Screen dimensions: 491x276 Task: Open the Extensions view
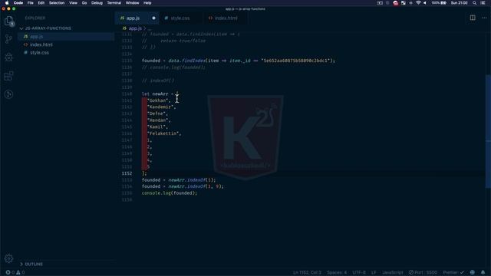pos(8,76)
